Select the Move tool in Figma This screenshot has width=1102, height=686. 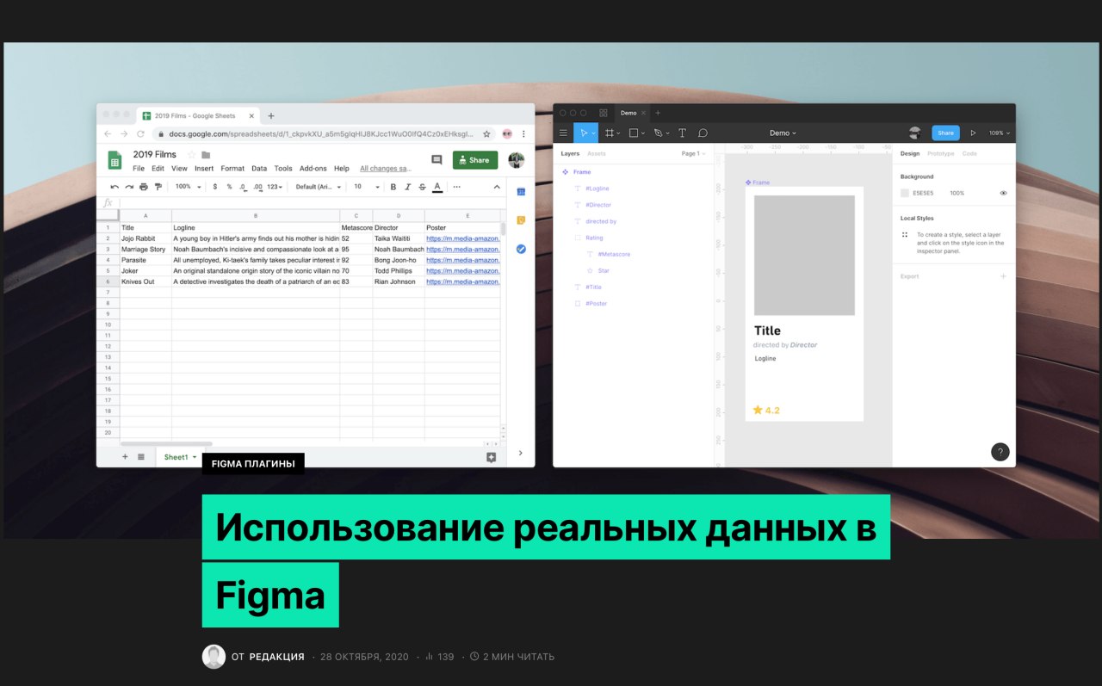click(x=584, y=133)
